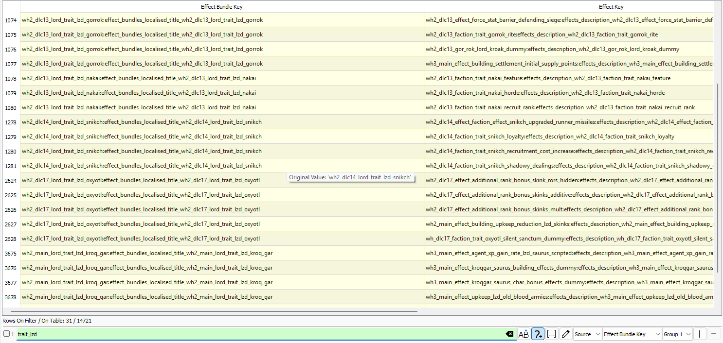Select row header 3678

pos(10,297)
